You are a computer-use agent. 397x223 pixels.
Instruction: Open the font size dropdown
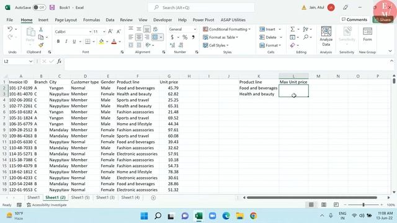coord(104,32)
